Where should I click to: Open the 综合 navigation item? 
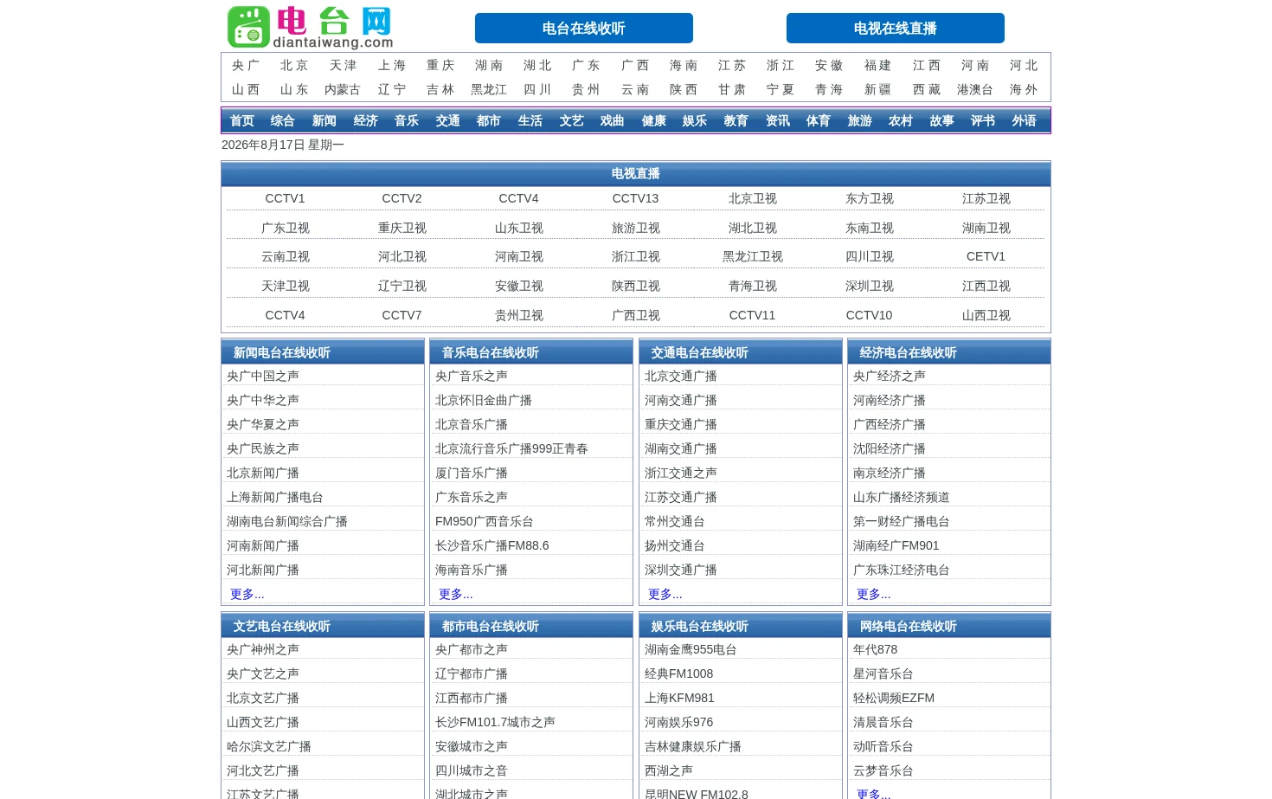click(x=283, y=120)
